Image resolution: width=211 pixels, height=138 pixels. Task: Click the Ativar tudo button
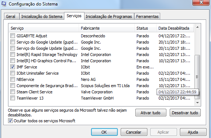point(151,113)
